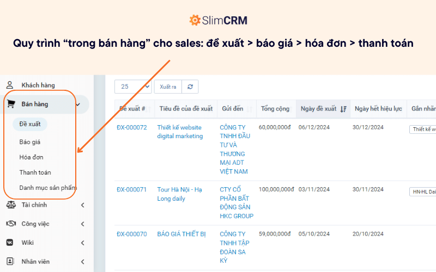Click the Khách hàng person icon
436x272 pixels.
pyautogui.click(x=10, y=85)
